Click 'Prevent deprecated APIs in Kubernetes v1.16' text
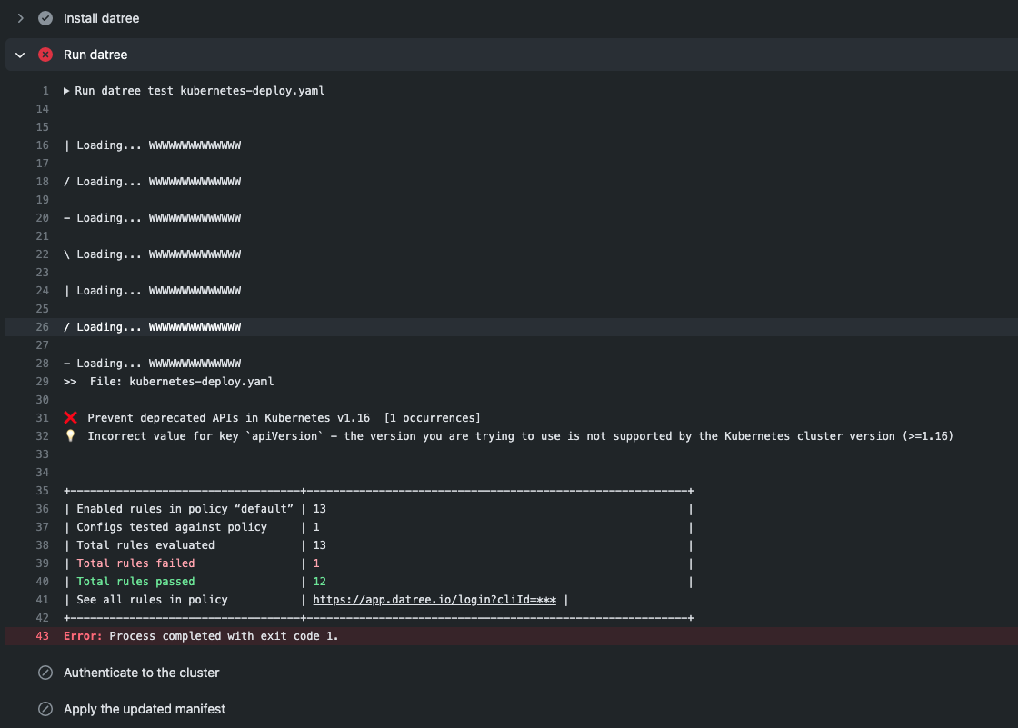Screen dimensions: 1018x728 tap(228, 418)
